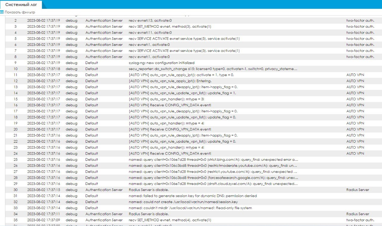The image size is (382, 226).
Task: Select row number 6 in the log
Action: pyautogui.click(x=16, y=45)
